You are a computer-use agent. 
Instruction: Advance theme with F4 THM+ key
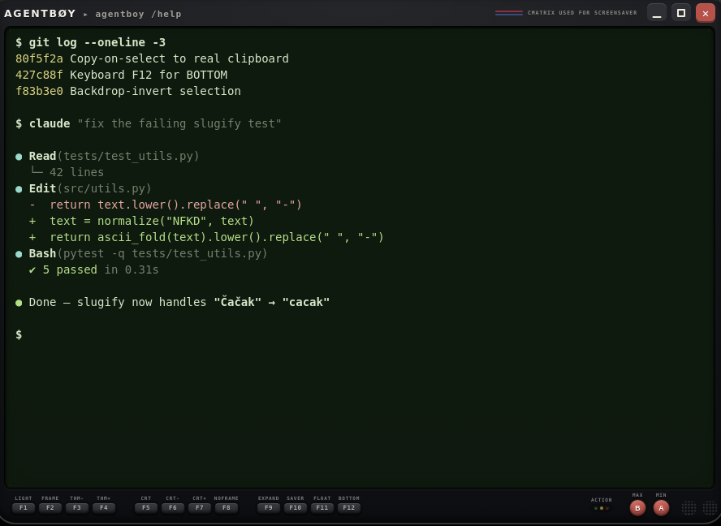click(x=103, y=507)
